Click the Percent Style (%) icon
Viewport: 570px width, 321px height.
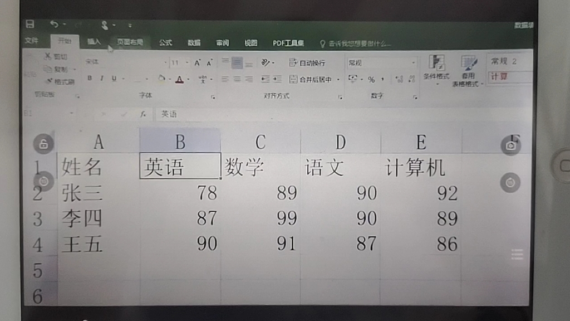tap(372, 80)
